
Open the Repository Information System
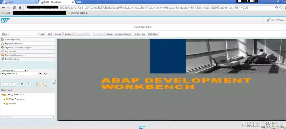pos(28,47)
